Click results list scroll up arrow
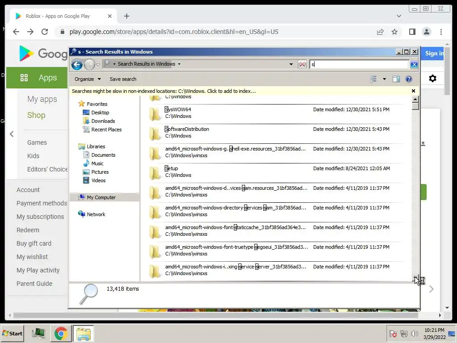This screenshot has height=343, width=457. point(415,99)
